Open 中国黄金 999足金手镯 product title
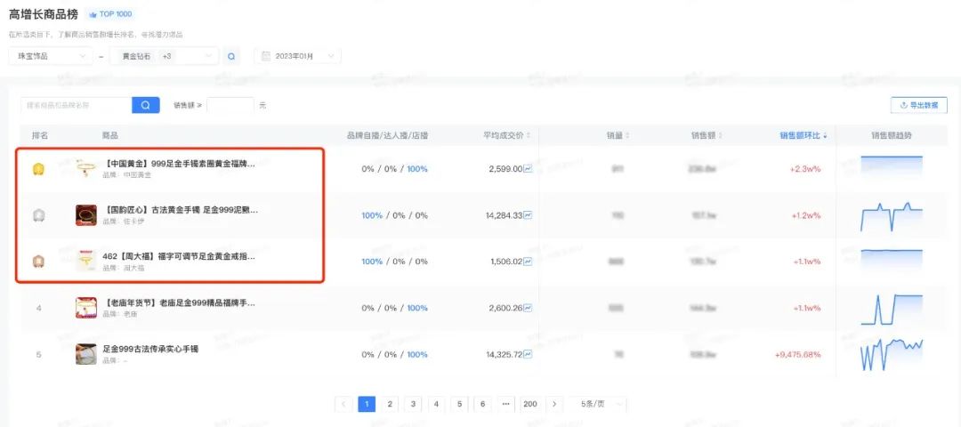Viewport: 961px width, 427px height. pos(180,165)
